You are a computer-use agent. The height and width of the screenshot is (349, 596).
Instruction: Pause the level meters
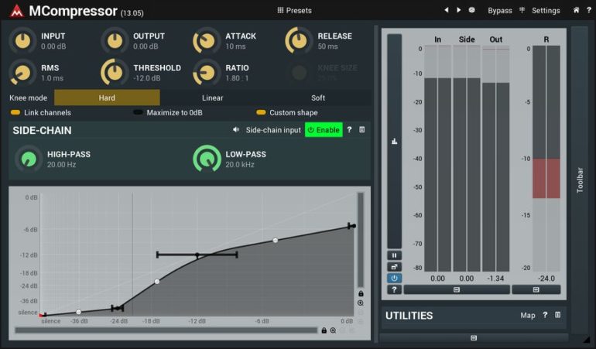395,255
